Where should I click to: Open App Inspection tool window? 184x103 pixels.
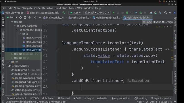pos(120,98)
